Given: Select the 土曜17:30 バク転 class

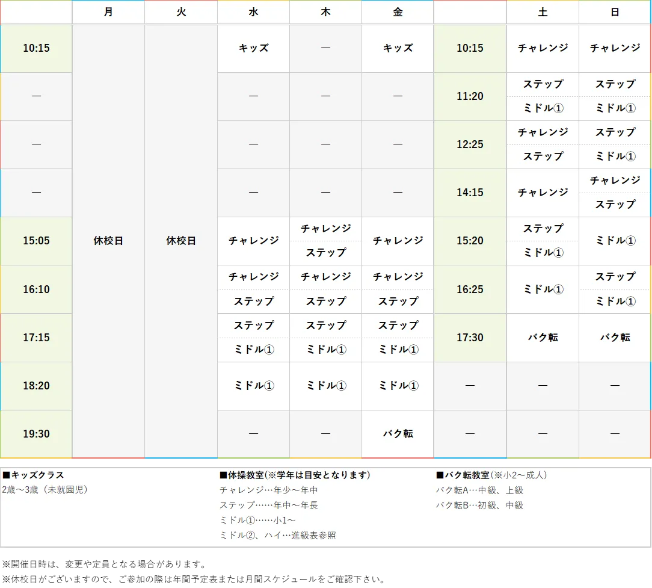Looking at the screenshot, I should pyautogui.click(x=542, y=338).
